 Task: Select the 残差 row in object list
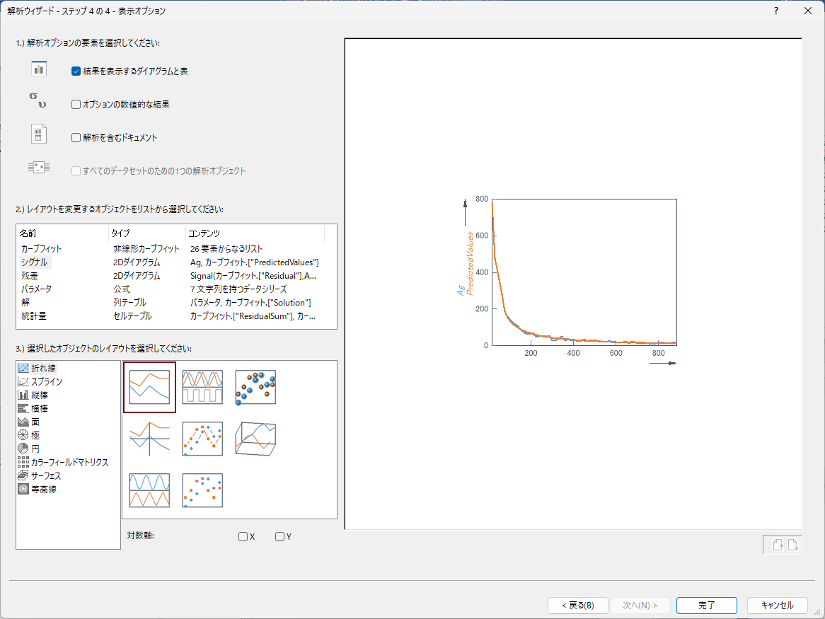[x=30, y=275]
